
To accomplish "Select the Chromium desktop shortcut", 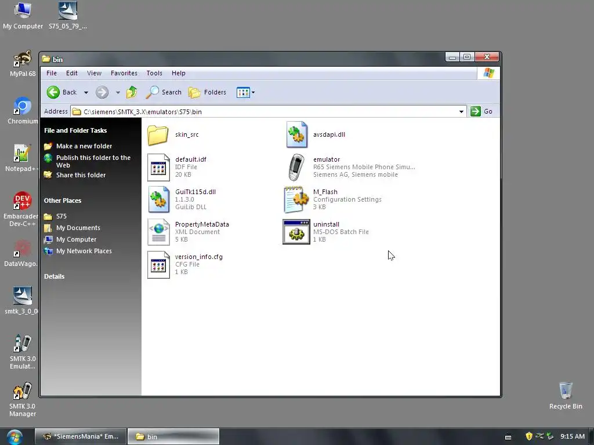I will (x=23, y=111).
